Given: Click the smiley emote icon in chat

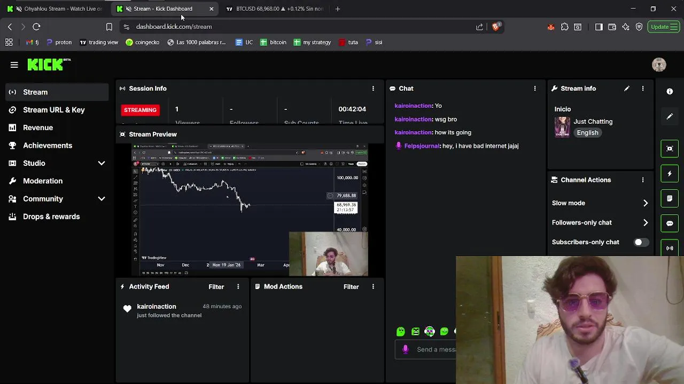Looking at the screenshot, I should point(444,331).
